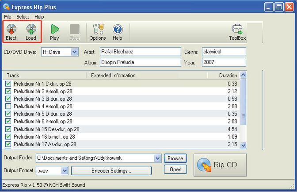Click the Open folder button
The width and height of the screenshot is (297, 192).
[x=175, y=169]
